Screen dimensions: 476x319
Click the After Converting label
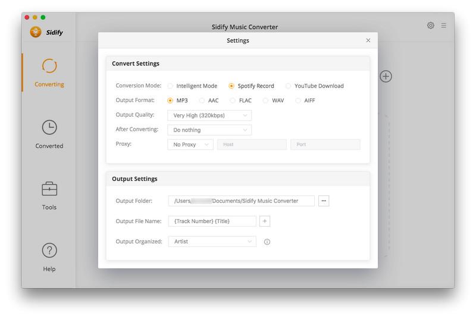tap(137, 129)
